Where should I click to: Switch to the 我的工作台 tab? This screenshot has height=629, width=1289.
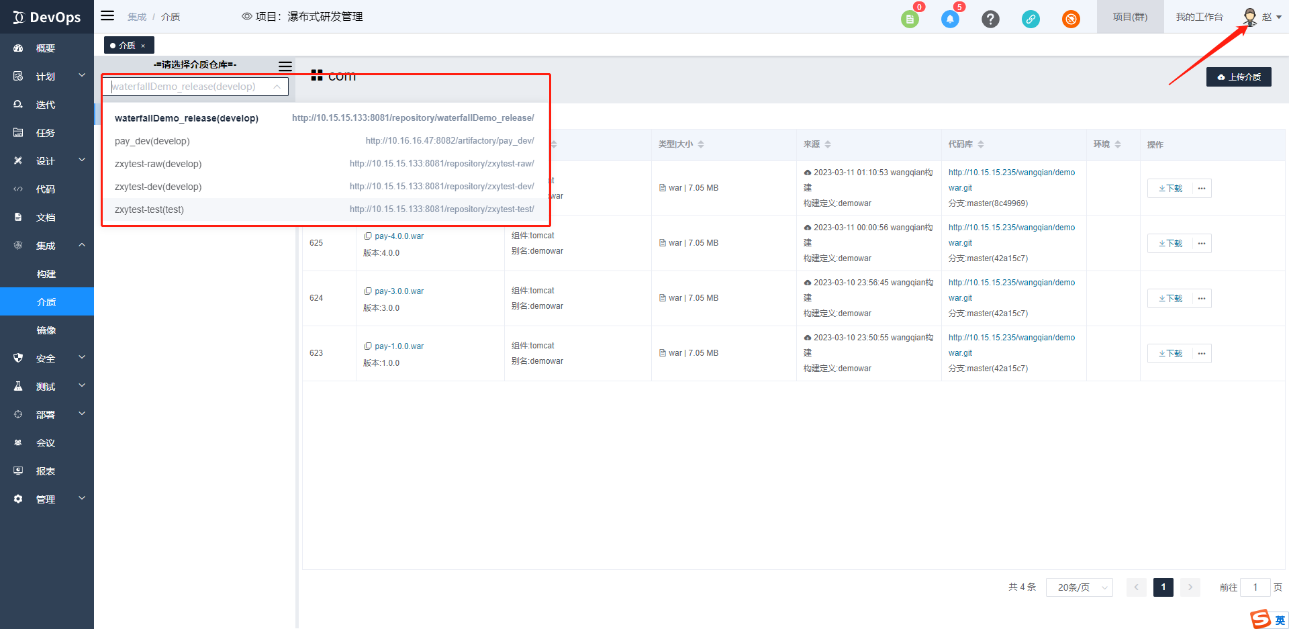1199,17
